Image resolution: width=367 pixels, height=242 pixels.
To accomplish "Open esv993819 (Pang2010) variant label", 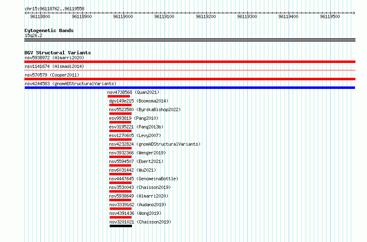I will pos(134,118).
